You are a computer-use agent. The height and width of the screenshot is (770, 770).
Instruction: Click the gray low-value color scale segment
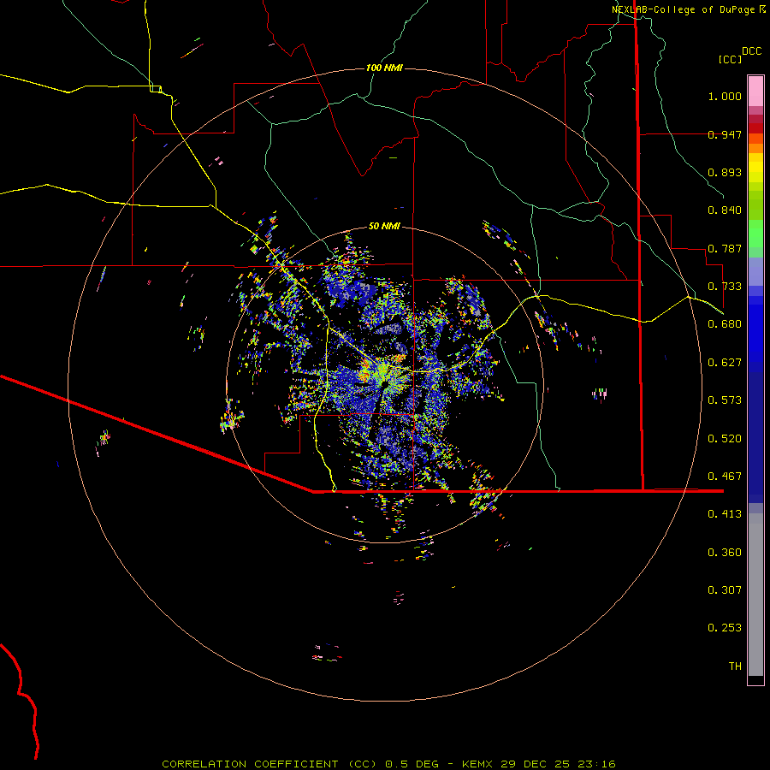coord(755,595)
